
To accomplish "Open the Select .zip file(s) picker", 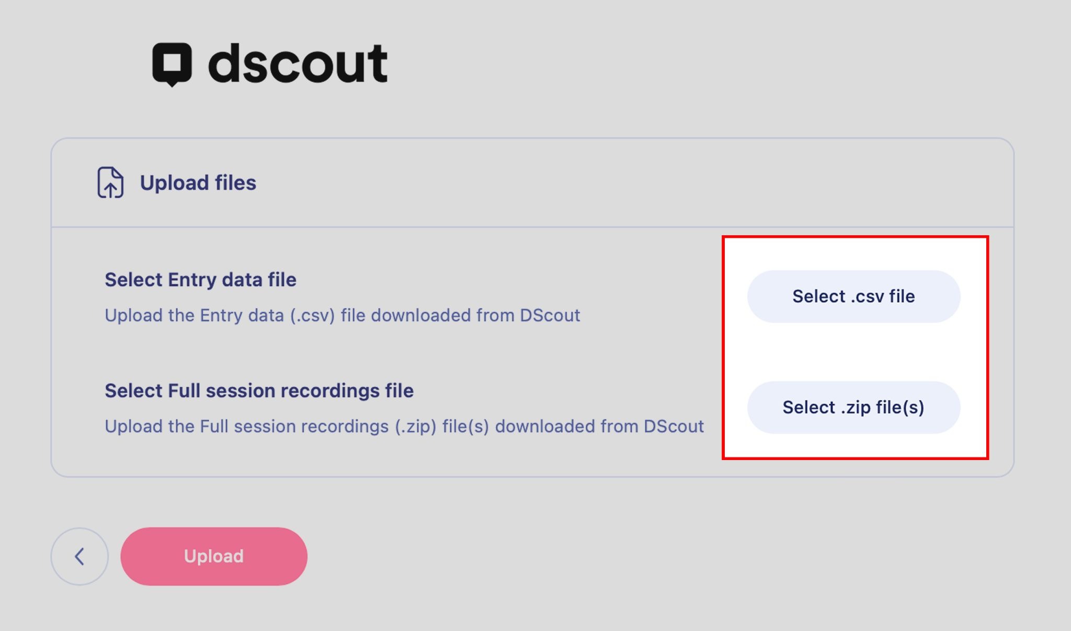I will tap(853, 407).
